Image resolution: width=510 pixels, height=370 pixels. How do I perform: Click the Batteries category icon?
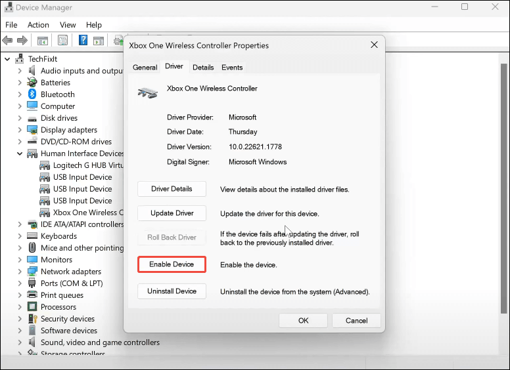(32, 83)
